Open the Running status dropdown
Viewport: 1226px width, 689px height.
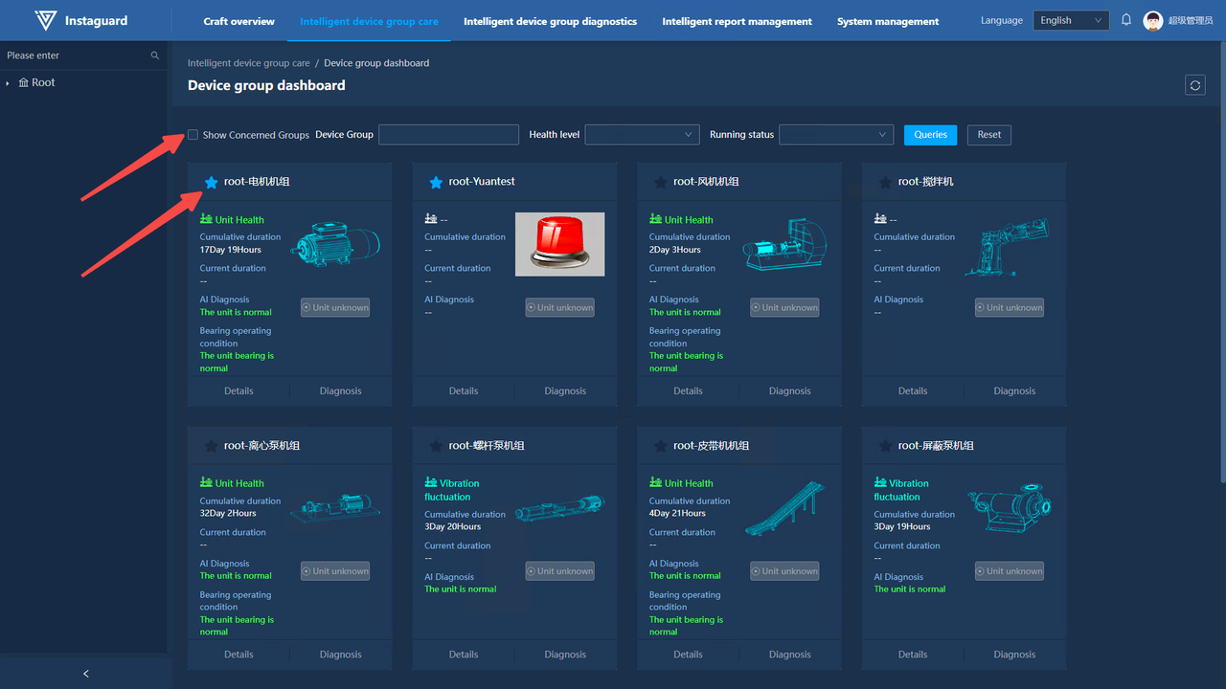click(836, 135)
